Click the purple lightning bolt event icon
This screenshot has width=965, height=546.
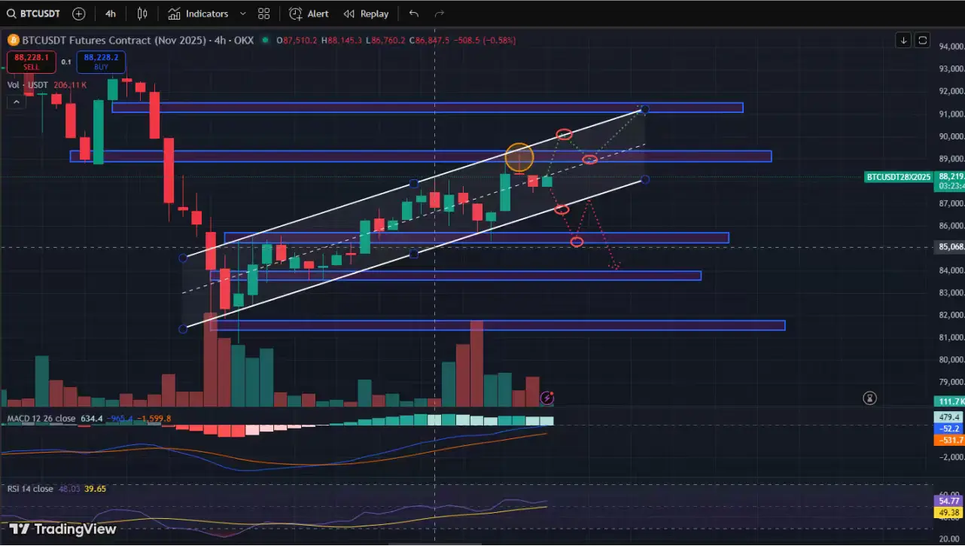pyautogui.click(x=547, y=397)
